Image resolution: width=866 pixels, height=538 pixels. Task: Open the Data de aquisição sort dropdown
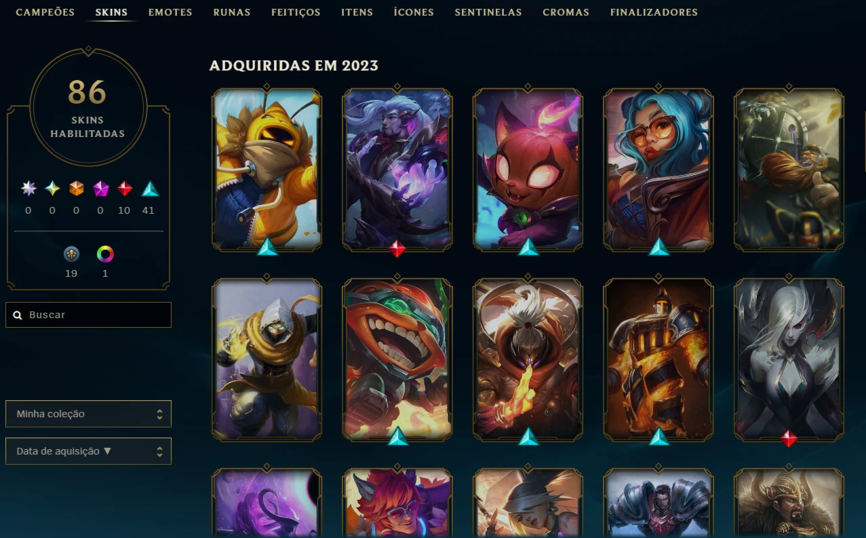(88, 451)
